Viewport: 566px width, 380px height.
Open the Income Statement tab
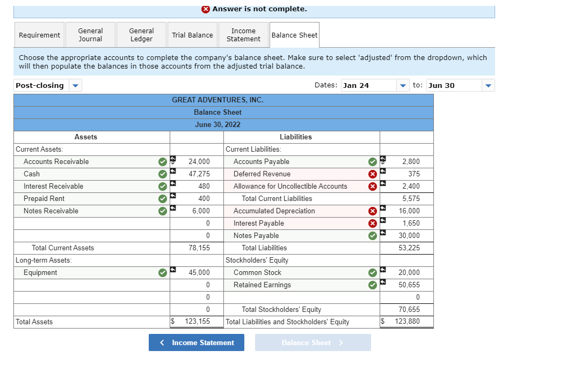click(x=243, y=35)
